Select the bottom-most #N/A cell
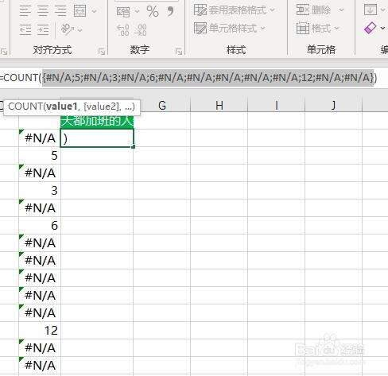Image resolution: width=388 pixels, height=376 pixels. (40, 366)
